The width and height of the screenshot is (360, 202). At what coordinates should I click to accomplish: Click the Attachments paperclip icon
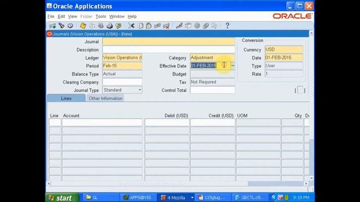pyautogui.click(x=206, y=26)
